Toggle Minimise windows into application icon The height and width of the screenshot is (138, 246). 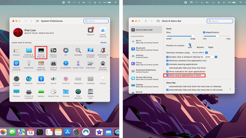pos(167,61)
